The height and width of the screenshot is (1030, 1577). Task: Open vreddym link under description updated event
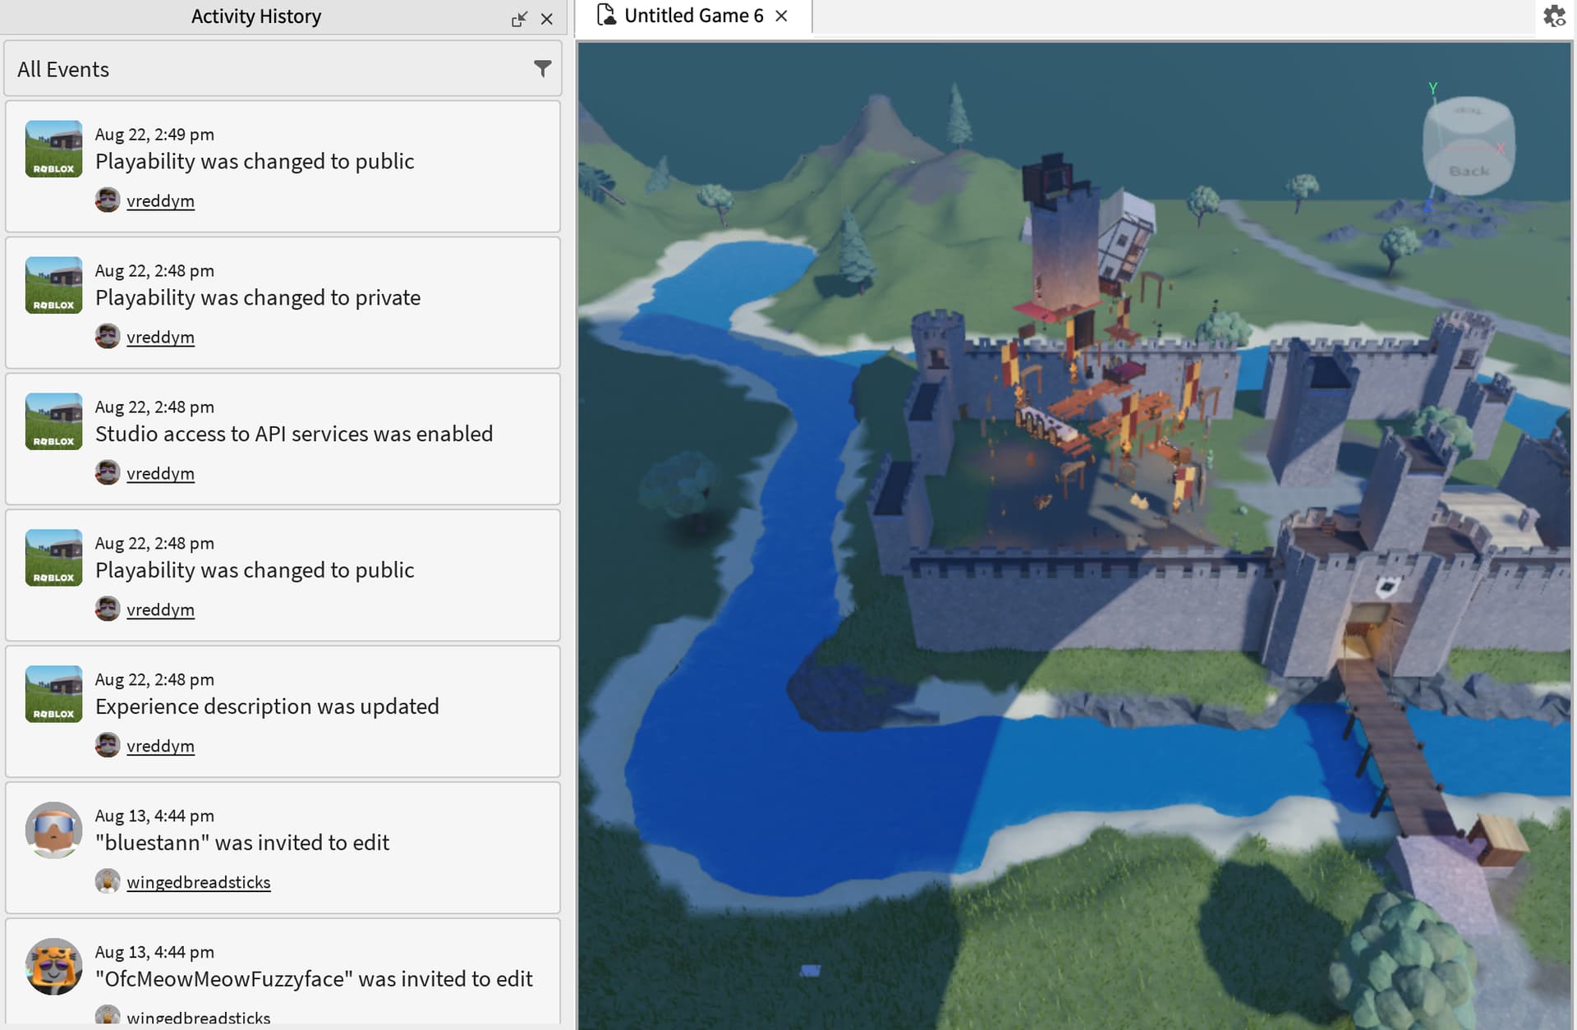coord(160,747)
